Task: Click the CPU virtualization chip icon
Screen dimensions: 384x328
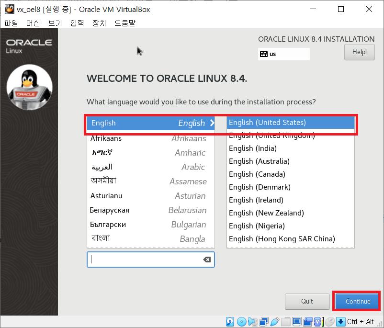Action: (x=317, y=322)
